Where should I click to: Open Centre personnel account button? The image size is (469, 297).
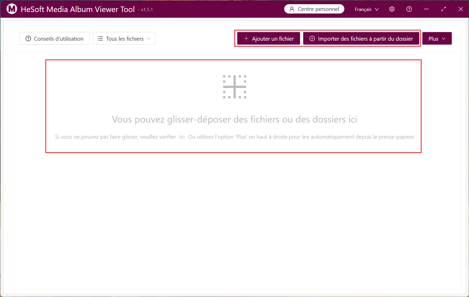(314, 9)
